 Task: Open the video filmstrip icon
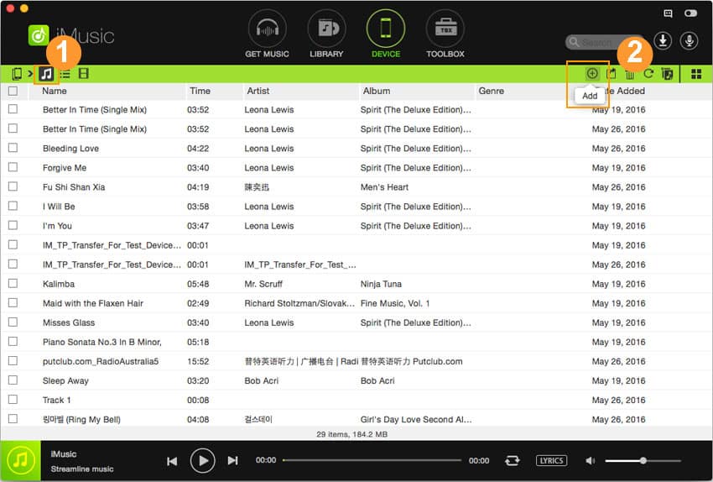coord(84,74)
